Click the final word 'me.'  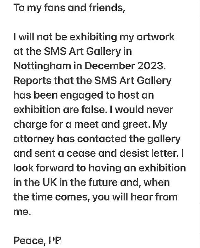click(22, 212)
